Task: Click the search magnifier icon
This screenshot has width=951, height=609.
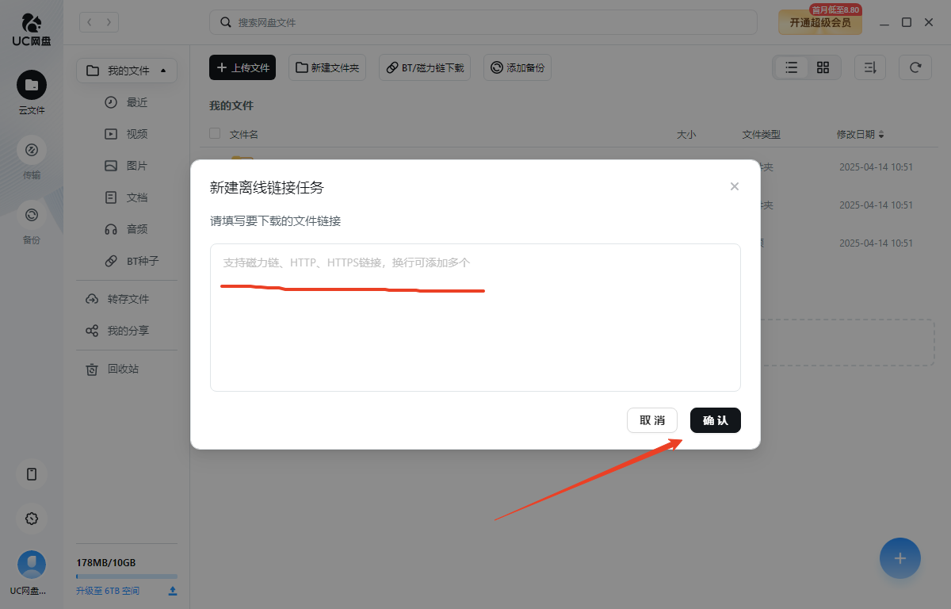Action: 226,23
